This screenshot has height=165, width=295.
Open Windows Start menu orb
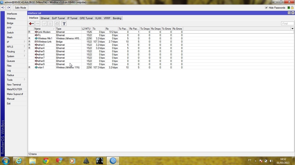pyautogui.click(x=6, y=161)
